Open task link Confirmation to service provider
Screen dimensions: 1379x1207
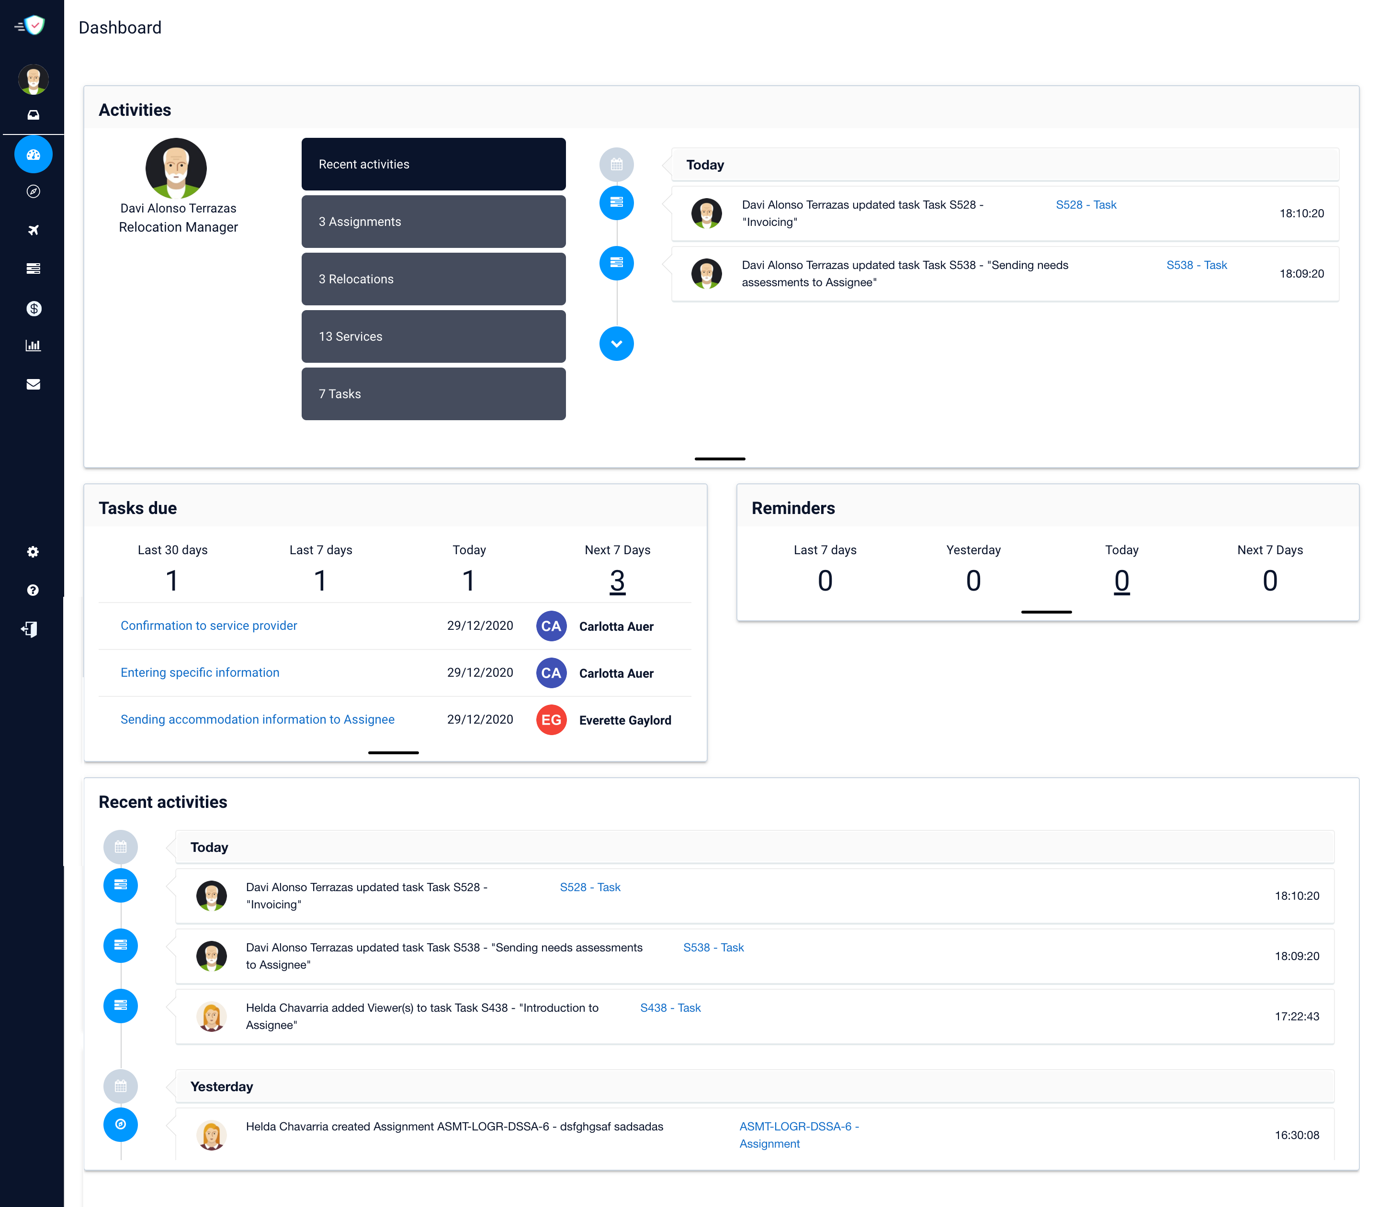(x=209, y=625)
